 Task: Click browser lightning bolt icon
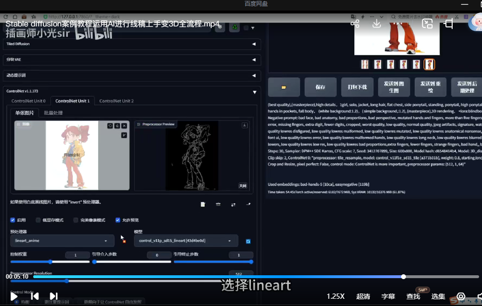[363, 16]
